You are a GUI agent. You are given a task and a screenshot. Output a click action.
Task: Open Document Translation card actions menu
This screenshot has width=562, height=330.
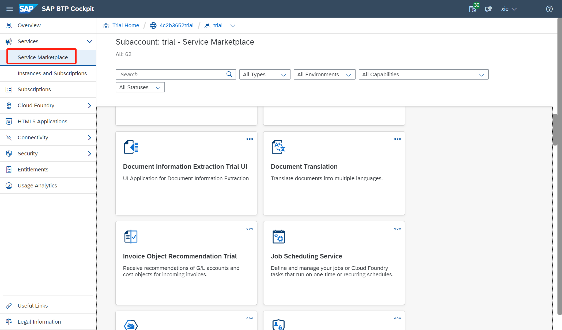tap(397, 139)
